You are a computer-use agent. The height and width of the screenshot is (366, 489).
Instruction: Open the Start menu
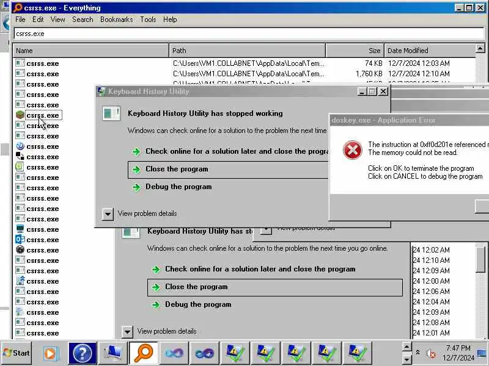pos(17,353)
